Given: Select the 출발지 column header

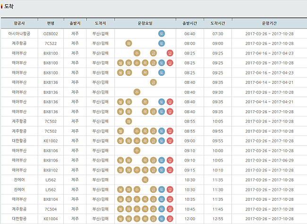Looking at the screenshot, I should [x=75, y=23].
